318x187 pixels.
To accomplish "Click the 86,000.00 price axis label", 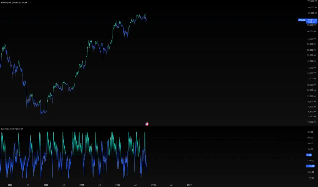I will coord(312,31).
